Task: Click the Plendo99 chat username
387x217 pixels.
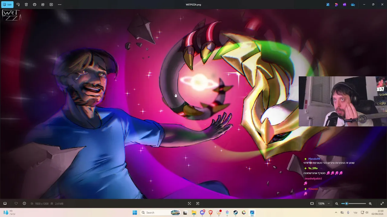Action: (x=314, y=159)
